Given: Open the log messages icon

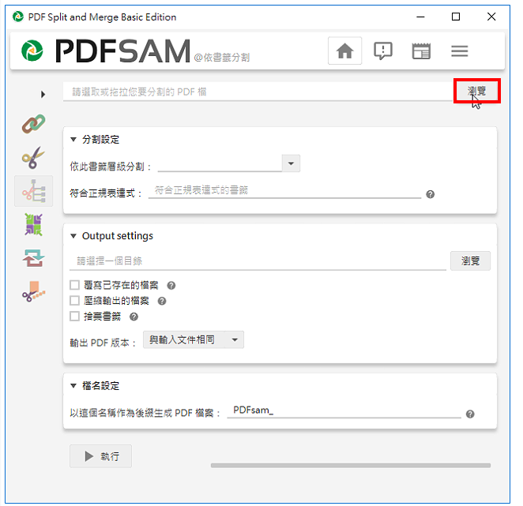Looking at the screenshot, I should click(383, 51).
